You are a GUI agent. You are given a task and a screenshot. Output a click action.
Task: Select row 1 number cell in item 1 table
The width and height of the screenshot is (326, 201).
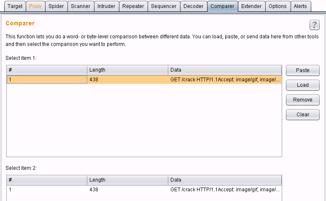[47, 80]
